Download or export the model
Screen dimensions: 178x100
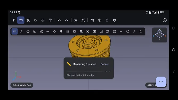(x=107, y=20)
